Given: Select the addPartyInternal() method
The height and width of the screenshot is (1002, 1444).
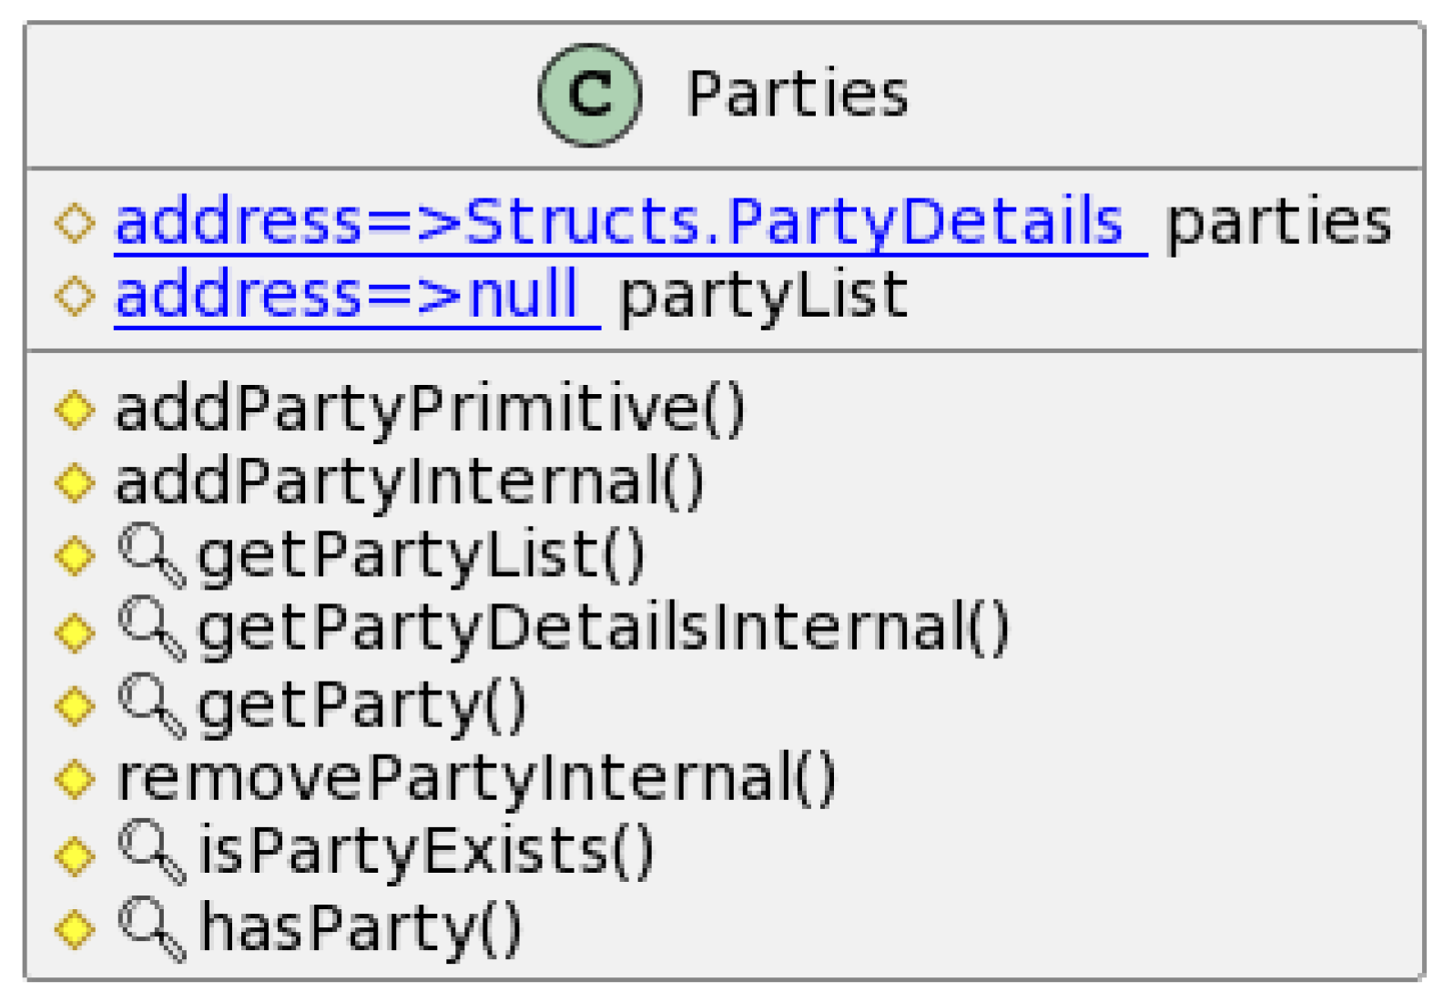Looking at the screenshot, I should click(410, 482).
